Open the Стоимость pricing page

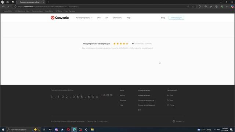pyautogui.click(x=117, y=18)
